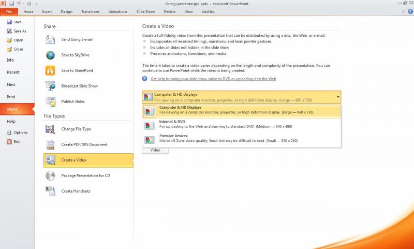The image size is (414, 249).
Task: Minimize the ribbon using caret icon
Action: tap(404, 11)
